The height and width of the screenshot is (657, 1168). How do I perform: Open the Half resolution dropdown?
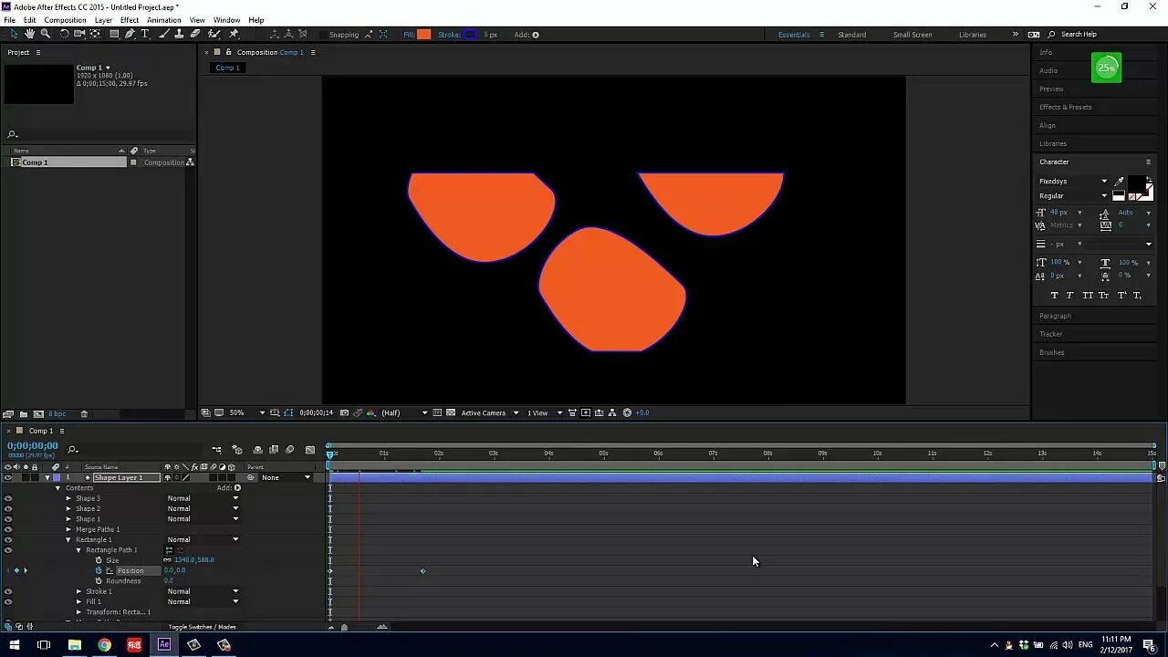(404, 412)
